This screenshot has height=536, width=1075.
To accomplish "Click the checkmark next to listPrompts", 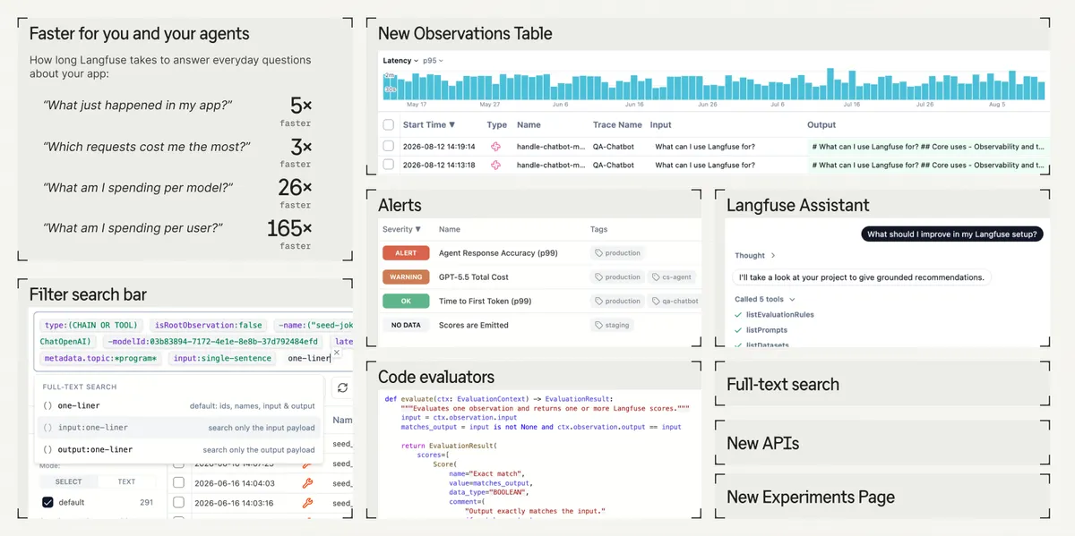I will click(738, 330).
